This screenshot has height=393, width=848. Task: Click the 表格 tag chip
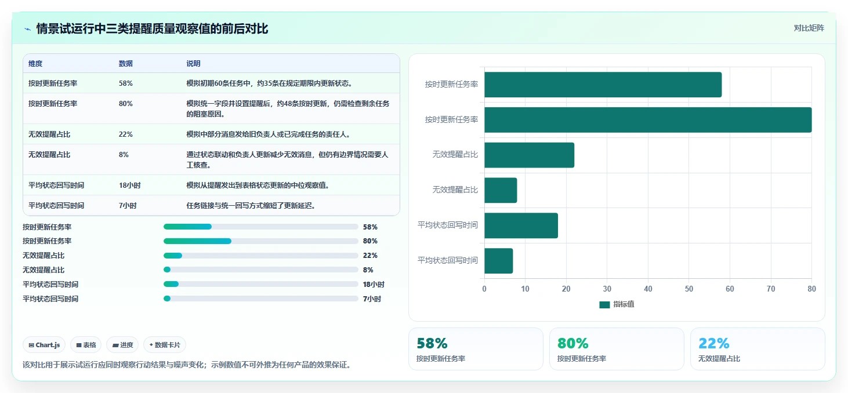86,345
